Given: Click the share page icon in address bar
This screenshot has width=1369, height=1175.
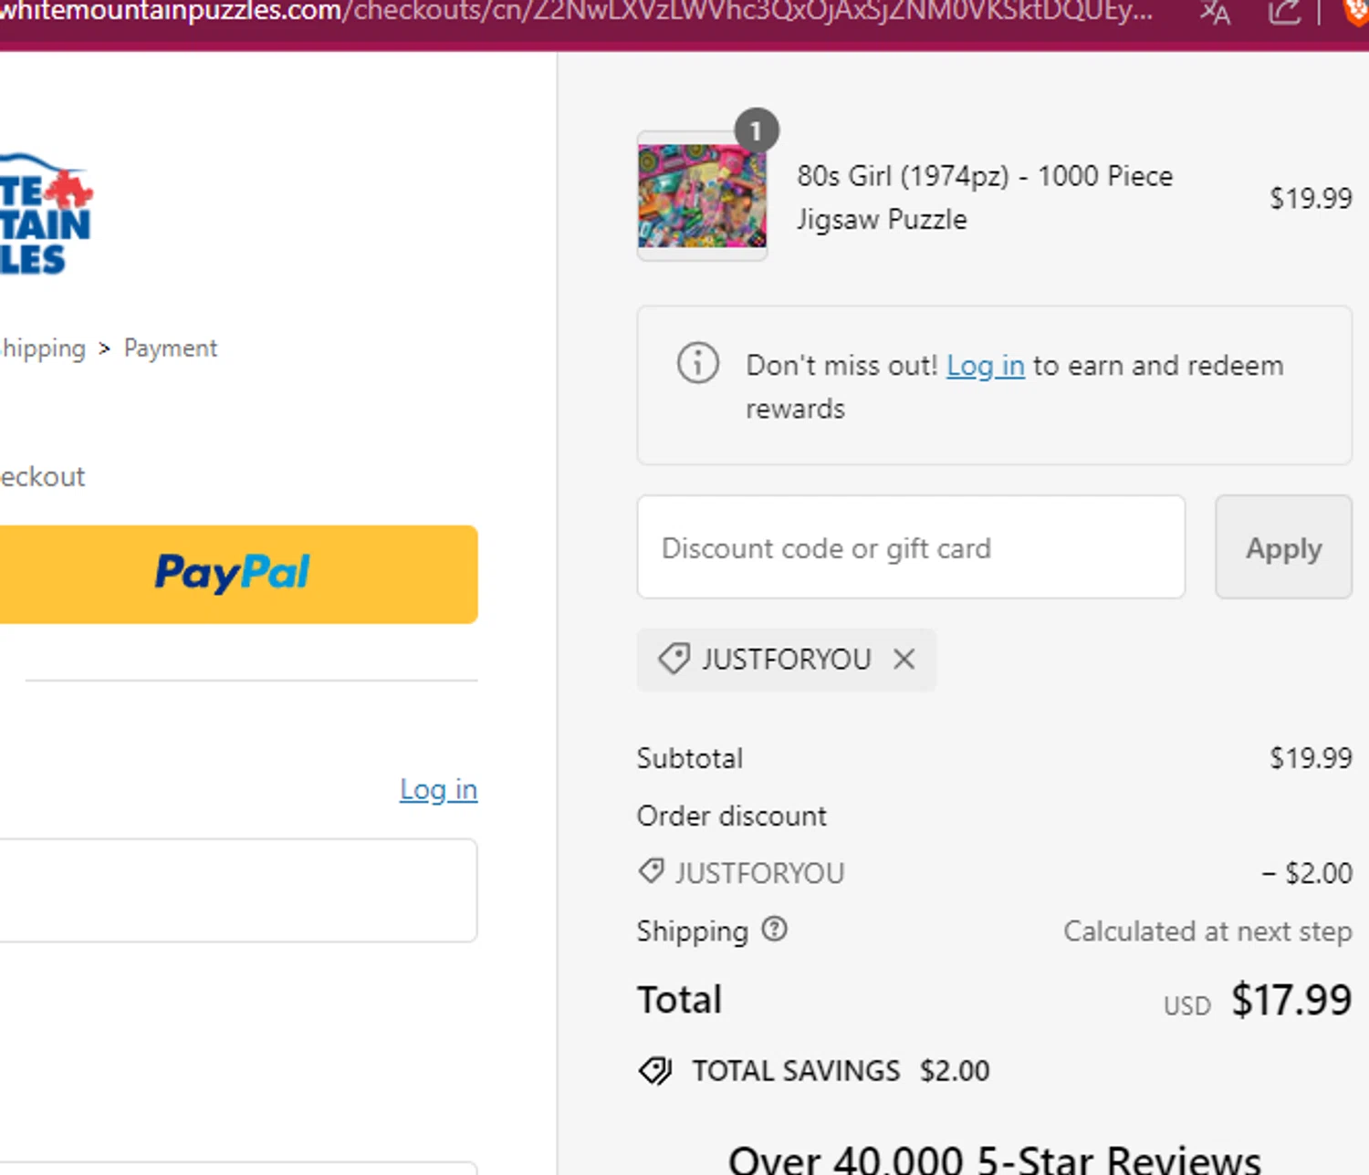Looking at the screenshot, I should (x=1283, y=13).
